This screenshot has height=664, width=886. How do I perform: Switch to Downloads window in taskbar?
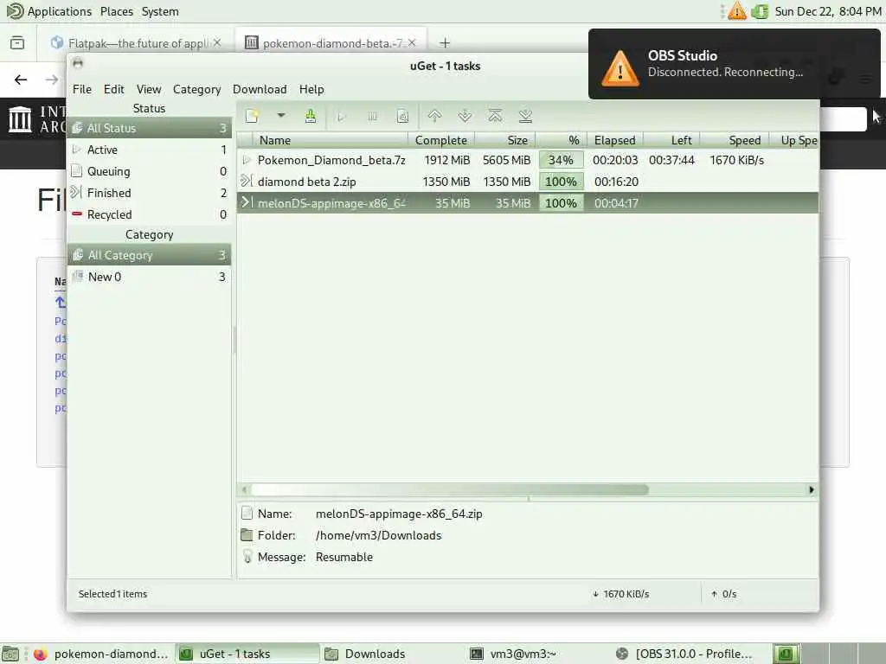pos(391,654)
